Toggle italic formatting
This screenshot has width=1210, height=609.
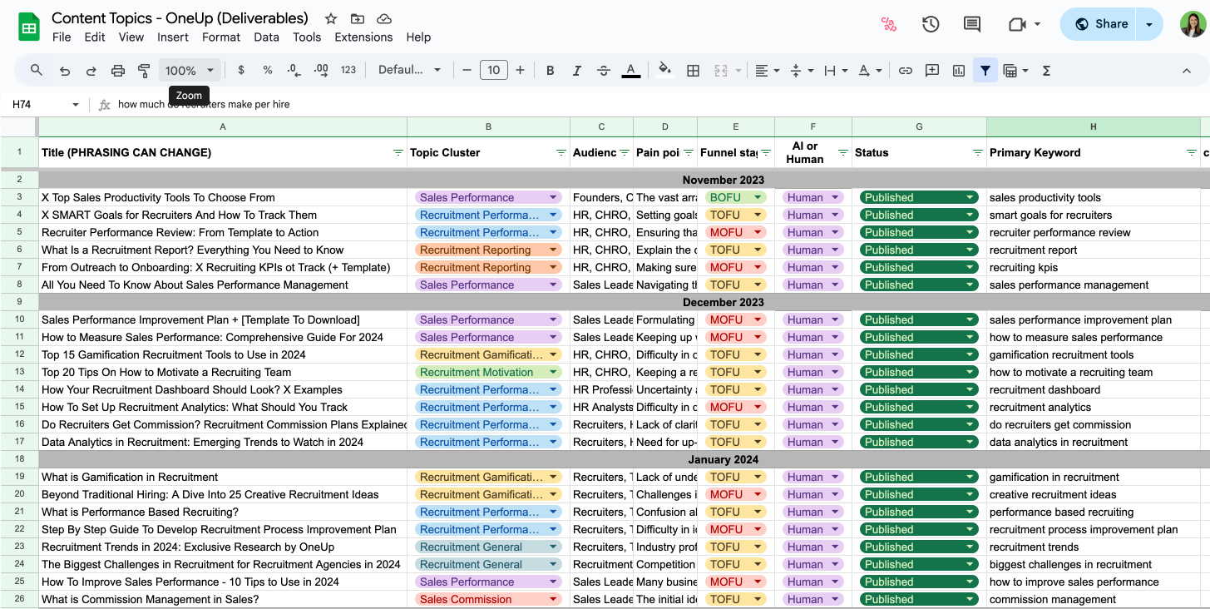pyautogui.click(x=577, y=71)
